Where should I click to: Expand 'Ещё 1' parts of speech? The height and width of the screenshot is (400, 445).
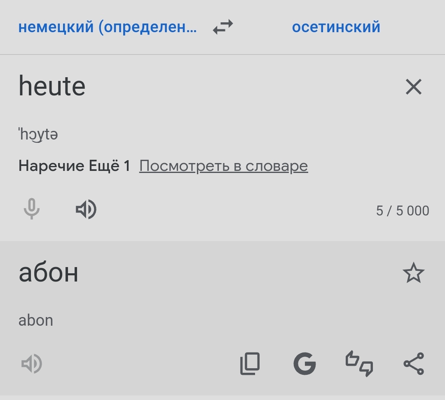(x=109, y=166)
